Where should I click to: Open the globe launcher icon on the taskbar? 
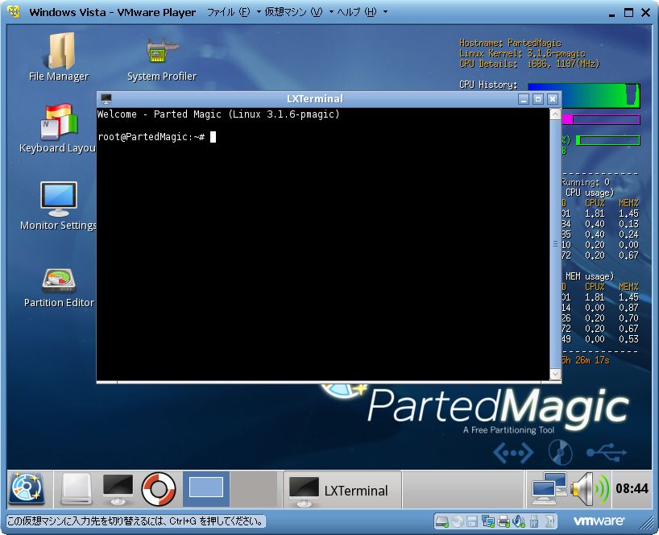27,487
